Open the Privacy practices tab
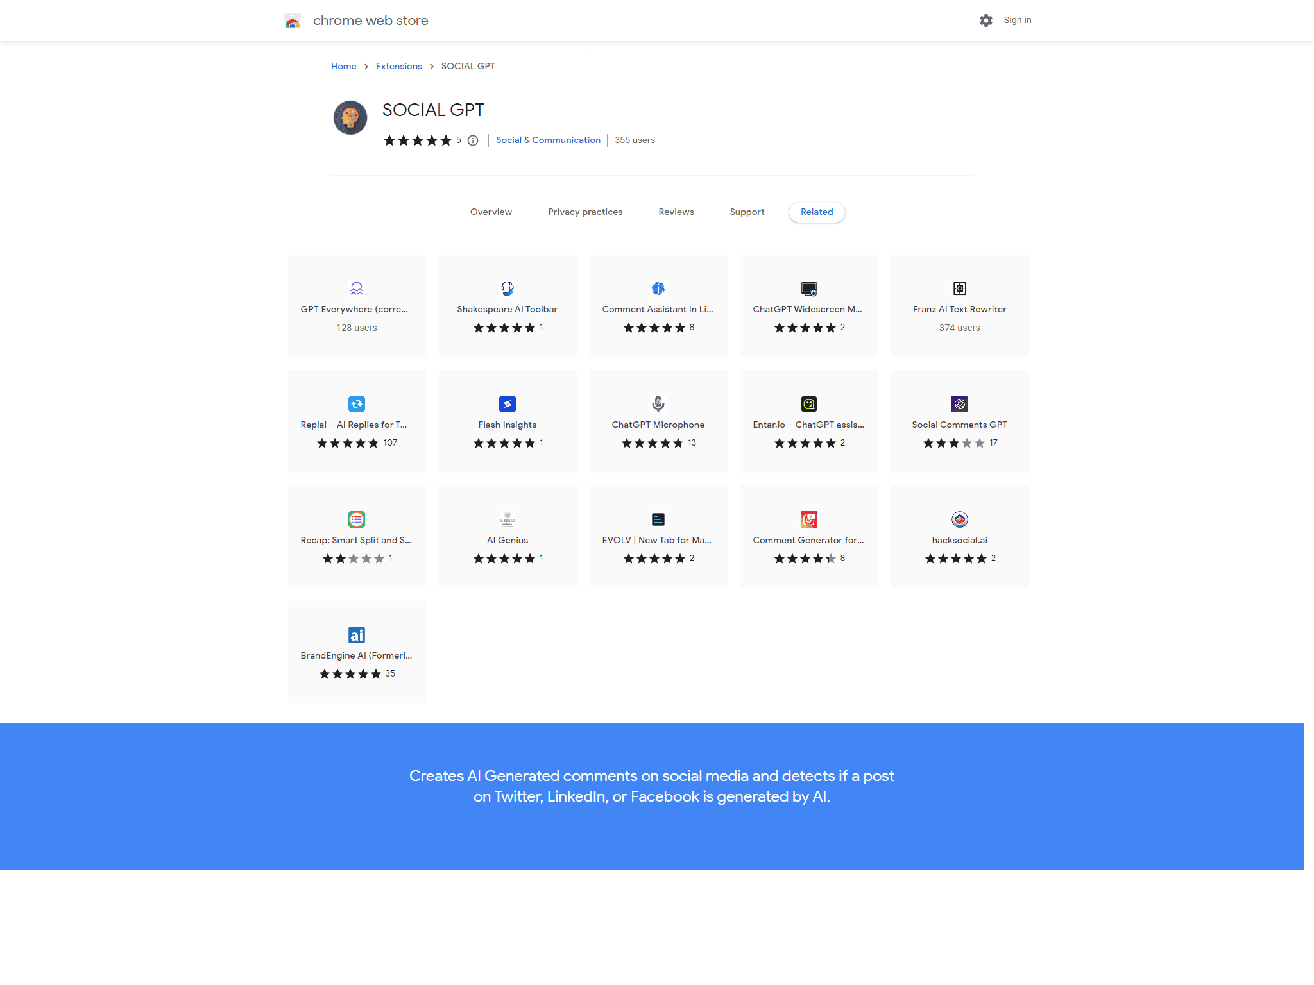1314x985 pixels. (x=585, y=212)
